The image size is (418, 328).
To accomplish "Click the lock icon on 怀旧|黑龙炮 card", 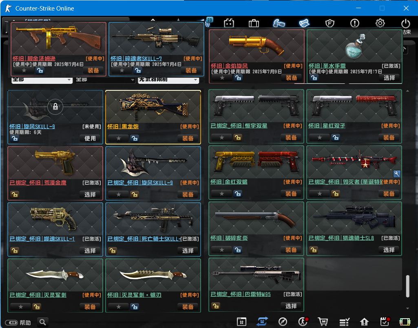I will point(135,138).
